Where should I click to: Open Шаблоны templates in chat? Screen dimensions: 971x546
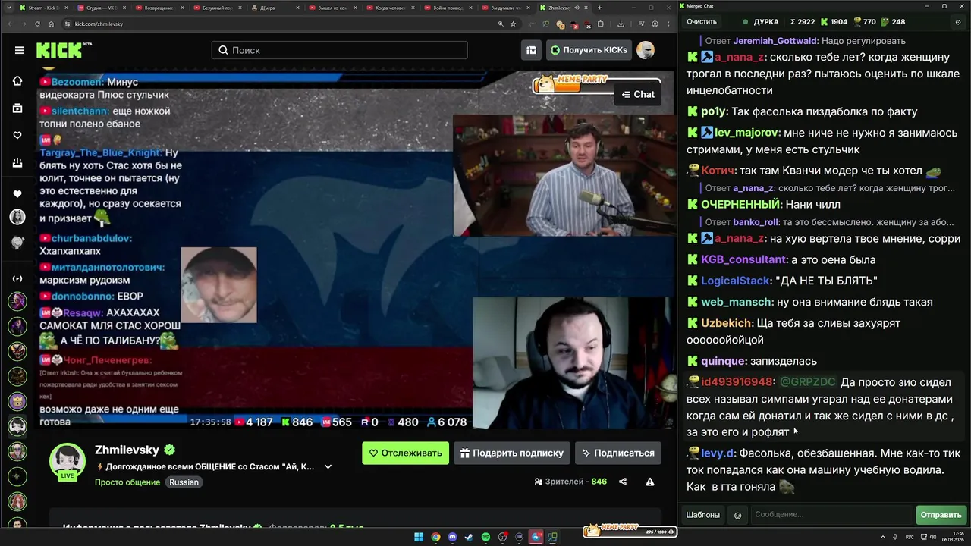pyautogui.click(x=703, y=515)
